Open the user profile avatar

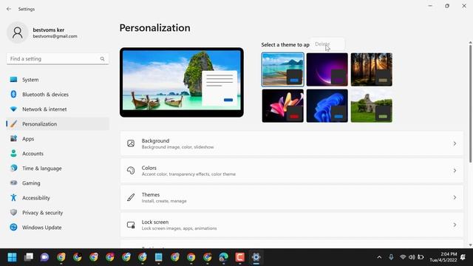click(18, 33)
